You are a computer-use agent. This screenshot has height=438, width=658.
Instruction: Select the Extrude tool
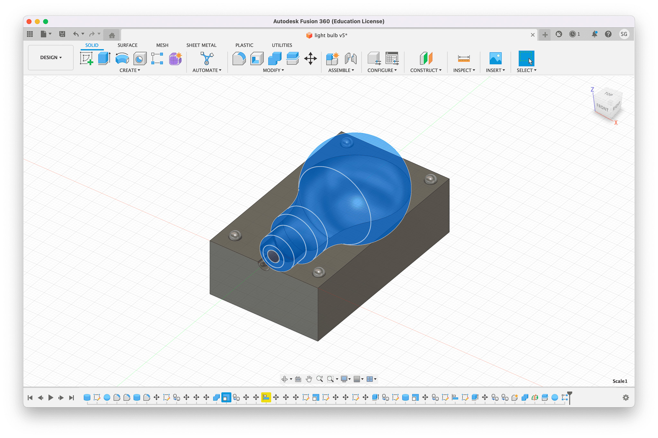point(104,58)
